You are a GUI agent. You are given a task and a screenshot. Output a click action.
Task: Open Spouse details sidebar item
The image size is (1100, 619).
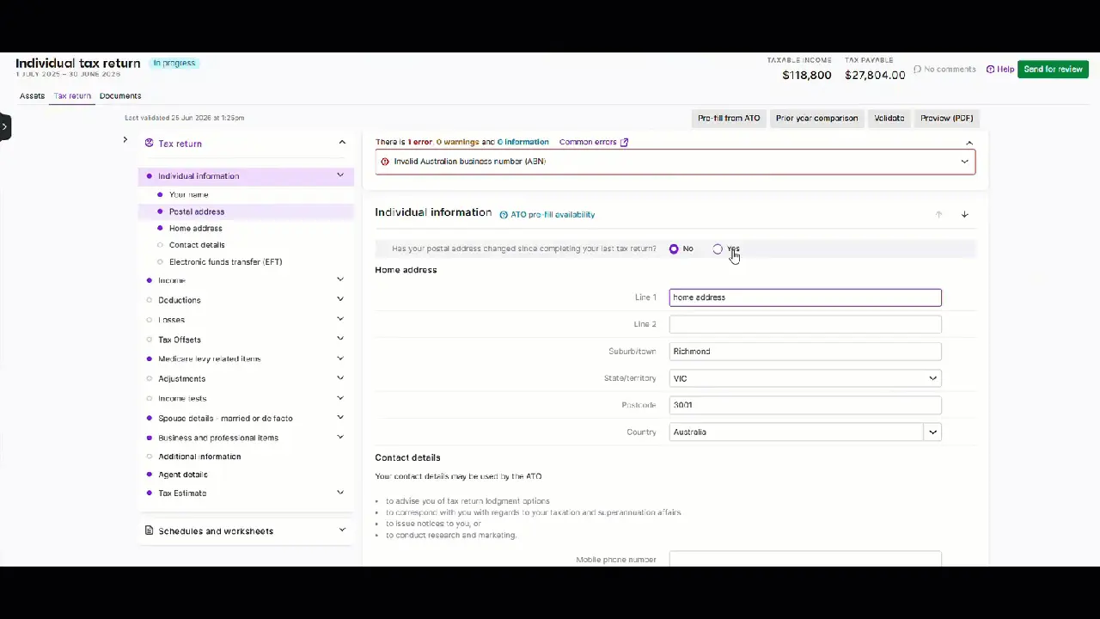click(225, 419)
